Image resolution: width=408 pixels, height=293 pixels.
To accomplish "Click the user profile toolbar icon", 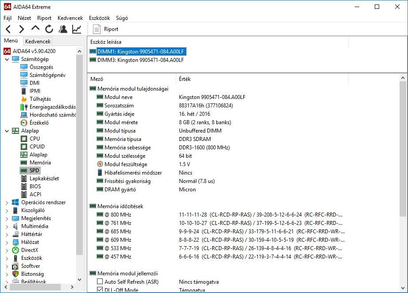I will coord(63,29).
